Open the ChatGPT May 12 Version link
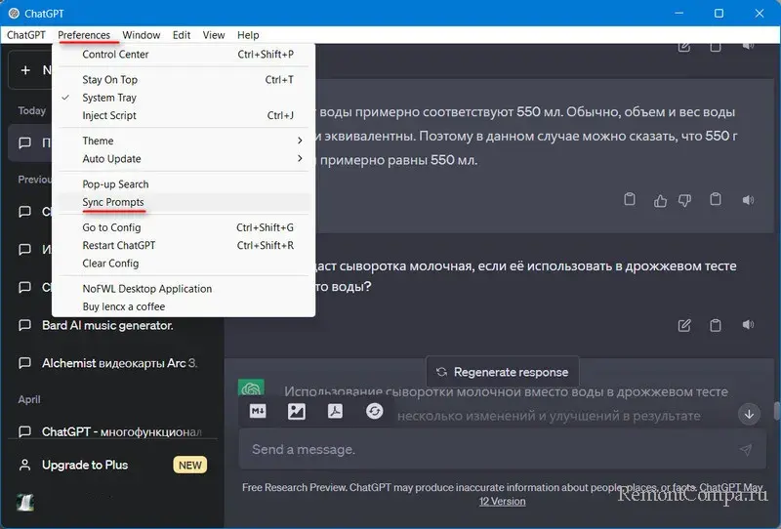 502,501
